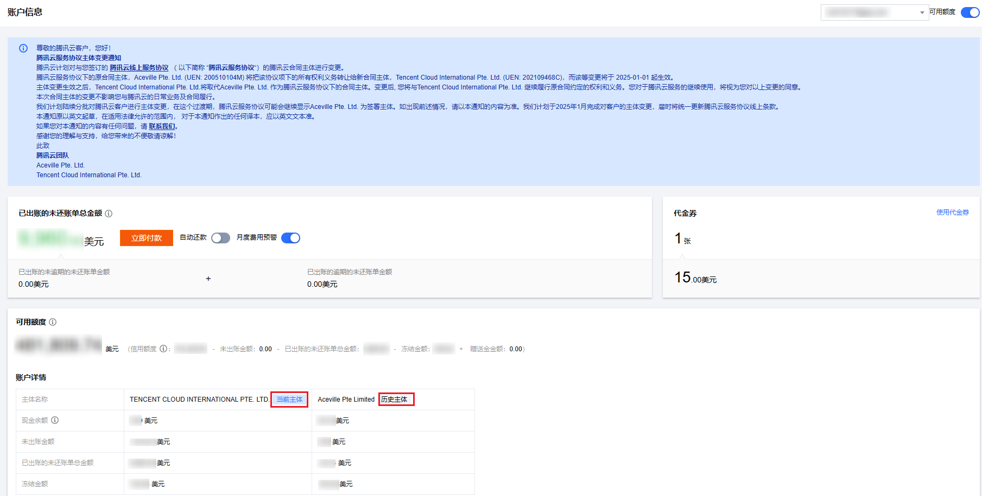Click the 0.00美元 value under 未逾期的未还账单金额
This screenshot has height=496, width=982.
coord(34,284)
